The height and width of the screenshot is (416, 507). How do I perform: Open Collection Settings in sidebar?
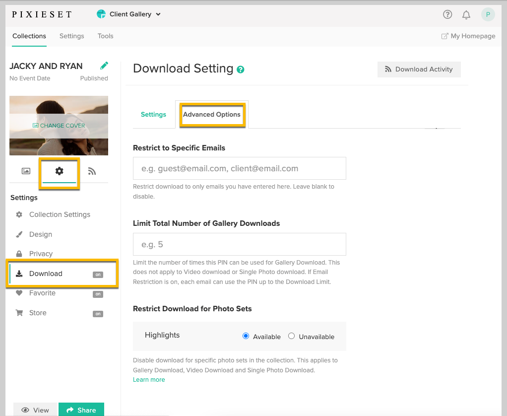[60, 214]
